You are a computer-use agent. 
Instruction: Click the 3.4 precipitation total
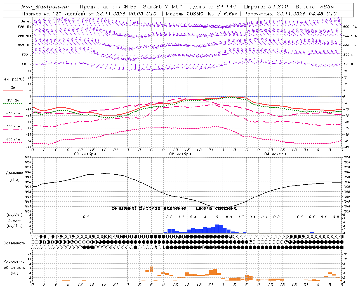(x=193, y=217)
